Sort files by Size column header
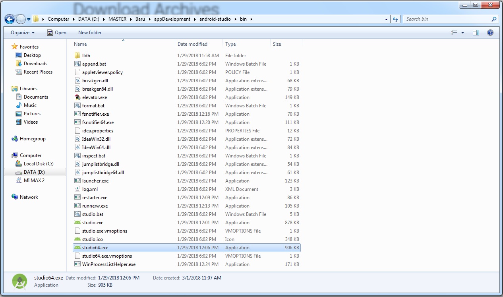 (x=277, y=44)
